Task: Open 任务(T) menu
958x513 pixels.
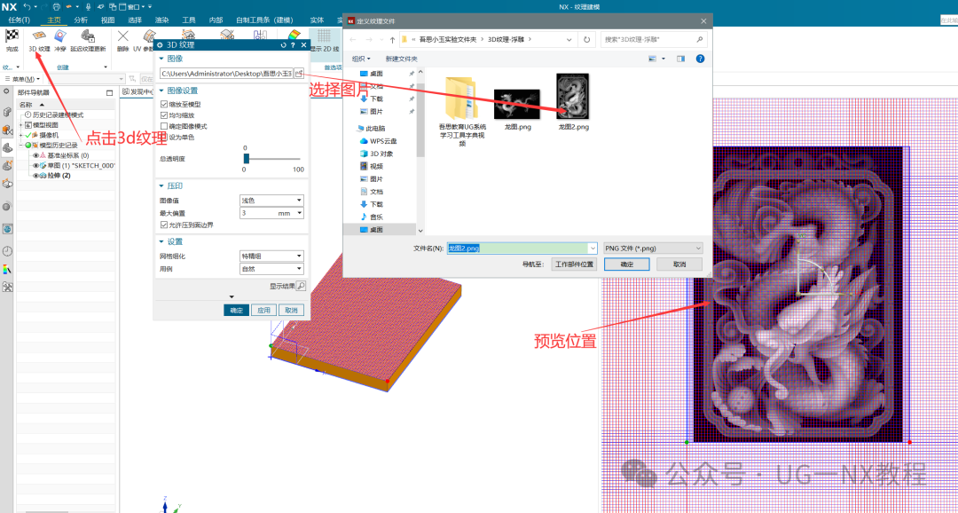Action: click(20, 20)
